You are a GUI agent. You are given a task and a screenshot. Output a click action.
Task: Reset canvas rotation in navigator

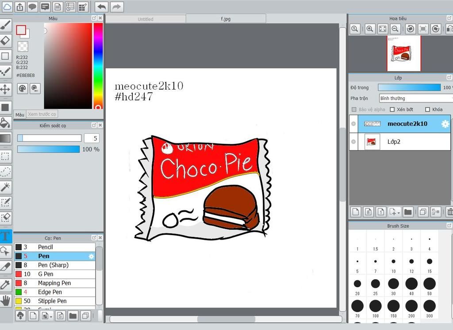(423, 29)
